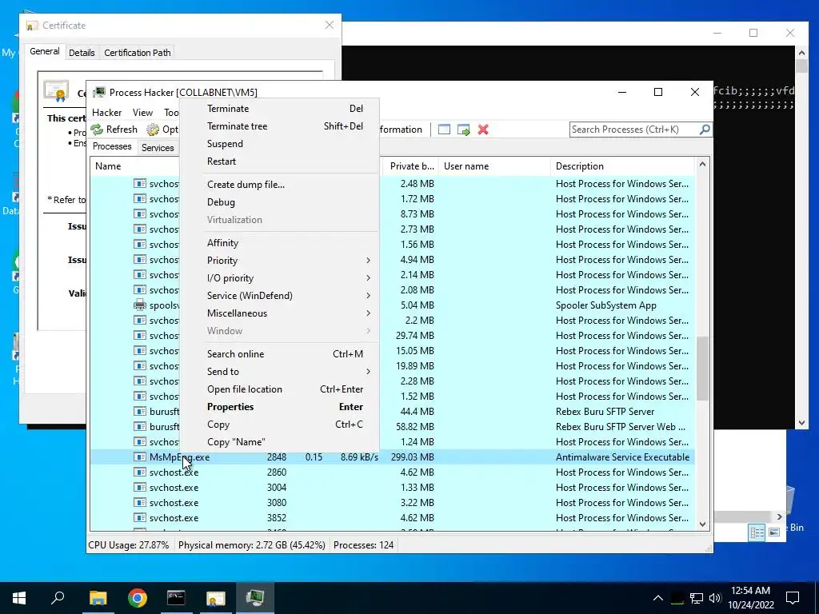819x614 pixels.
Task: Click the MsMpEng.exe process icon
Action: pyautogui.click(x=139, y=457)
